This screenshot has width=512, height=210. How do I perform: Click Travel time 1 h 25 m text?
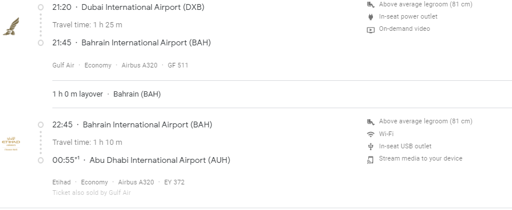click(x=87, y=25)
